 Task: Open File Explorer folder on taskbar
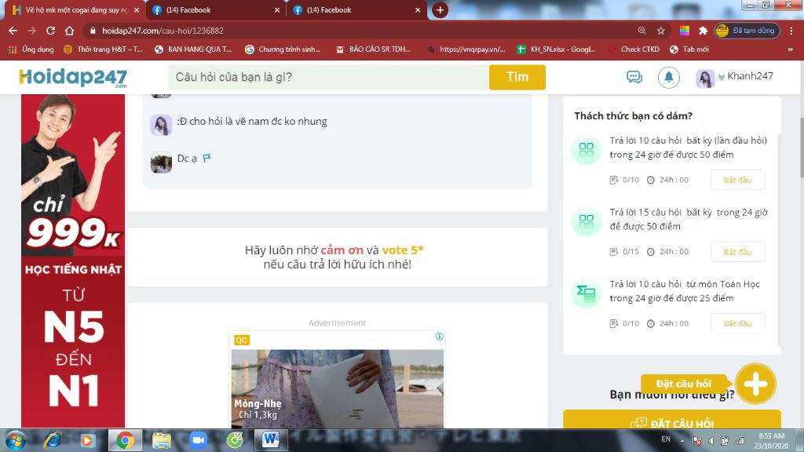[162, 441]
